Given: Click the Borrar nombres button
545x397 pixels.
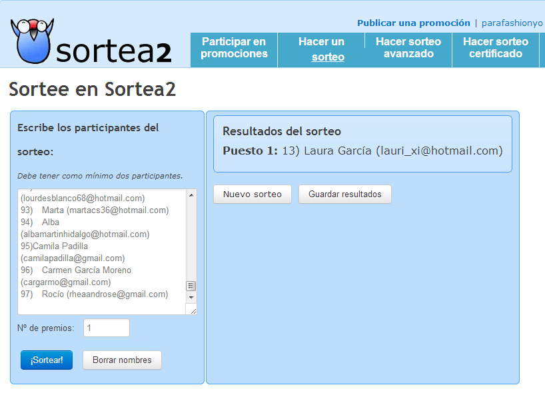Looking at the screenshot, I should 122,360.
